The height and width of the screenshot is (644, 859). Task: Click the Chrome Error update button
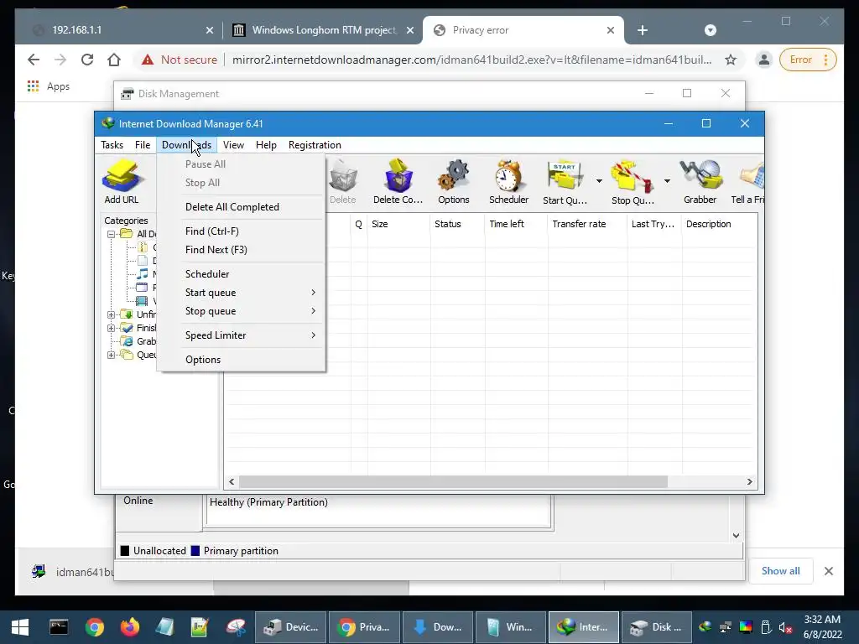coord(808,60)
